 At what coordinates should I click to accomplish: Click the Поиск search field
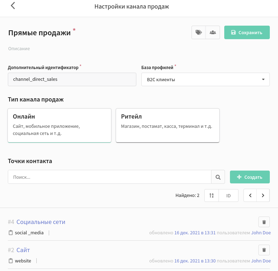[x=110, y=177]
